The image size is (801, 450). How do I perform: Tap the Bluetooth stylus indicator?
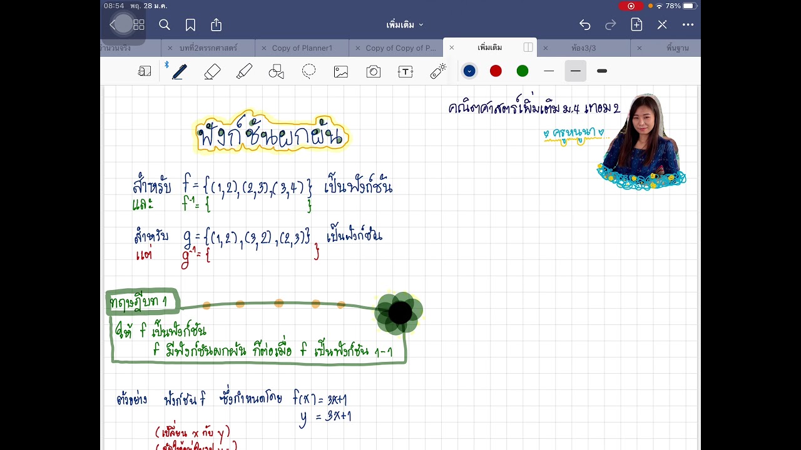pyautogui.click(x=166, y=64)
